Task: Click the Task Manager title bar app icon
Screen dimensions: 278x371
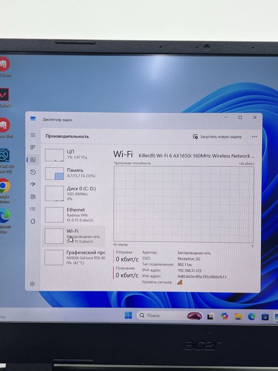Action: [x=33, y=119]
